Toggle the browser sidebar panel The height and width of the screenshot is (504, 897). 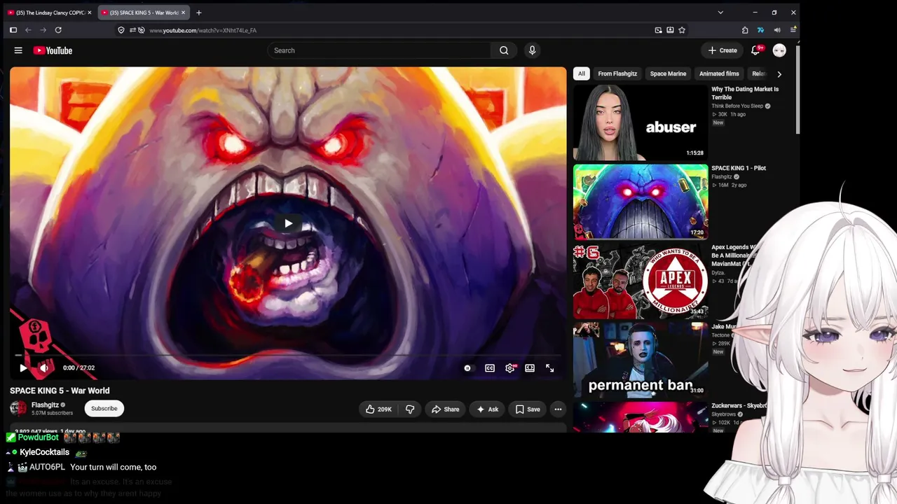[x=13, y=30]
